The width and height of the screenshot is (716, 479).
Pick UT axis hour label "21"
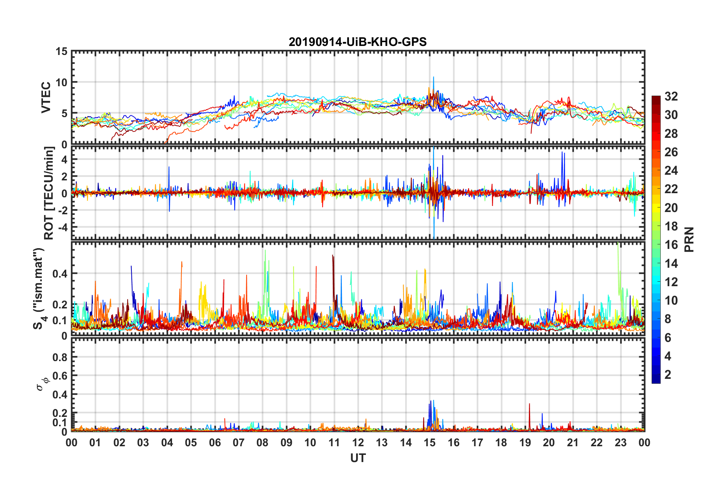[x=573, y=442]
